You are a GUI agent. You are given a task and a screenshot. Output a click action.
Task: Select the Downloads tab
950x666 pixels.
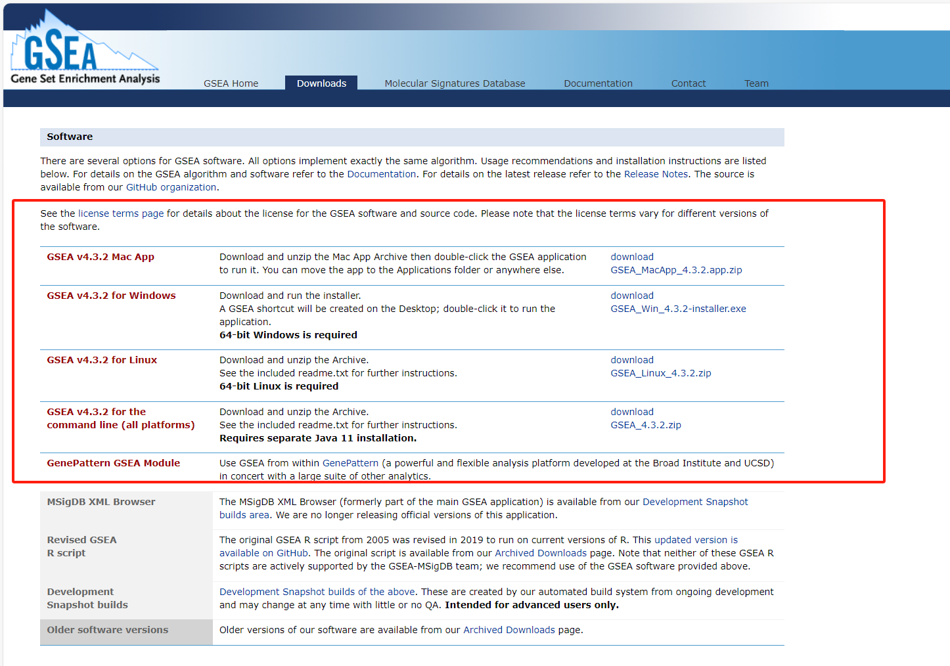pos(321,83)
